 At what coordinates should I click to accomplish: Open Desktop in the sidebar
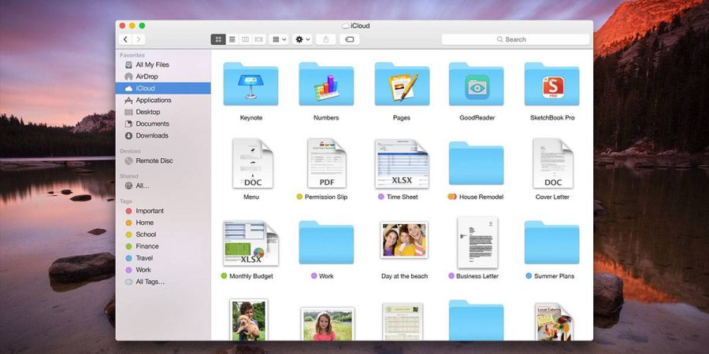coord(163,112)
